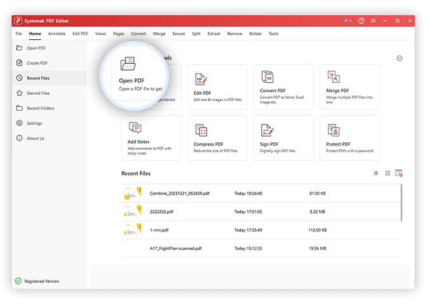Image resolution: width=429 pixels, height=306 pixels.
Task: Select the Home tab
Action: [35, 34]
